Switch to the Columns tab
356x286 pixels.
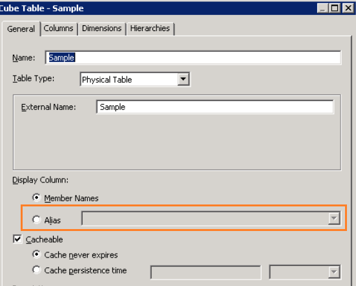(x=58, y=28)
